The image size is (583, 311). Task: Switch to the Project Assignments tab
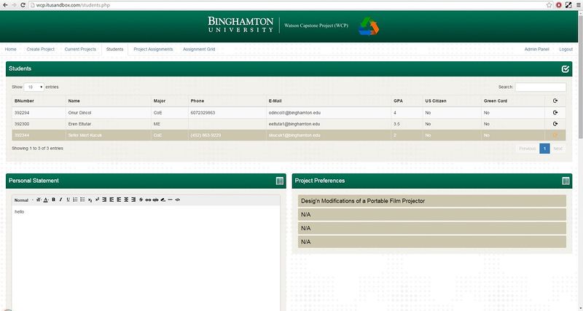pos(153,49)
